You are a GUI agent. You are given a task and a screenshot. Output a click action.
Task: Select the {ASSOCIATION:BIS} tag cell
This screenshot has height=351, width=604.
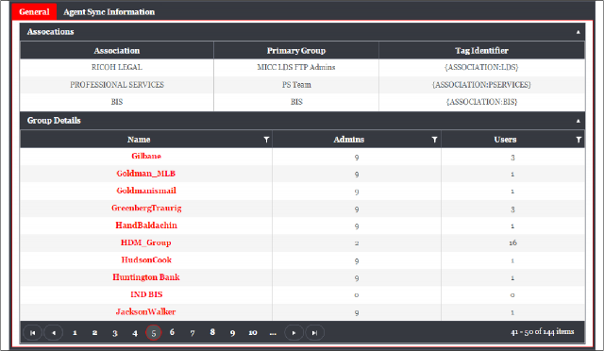pos(481,102)
